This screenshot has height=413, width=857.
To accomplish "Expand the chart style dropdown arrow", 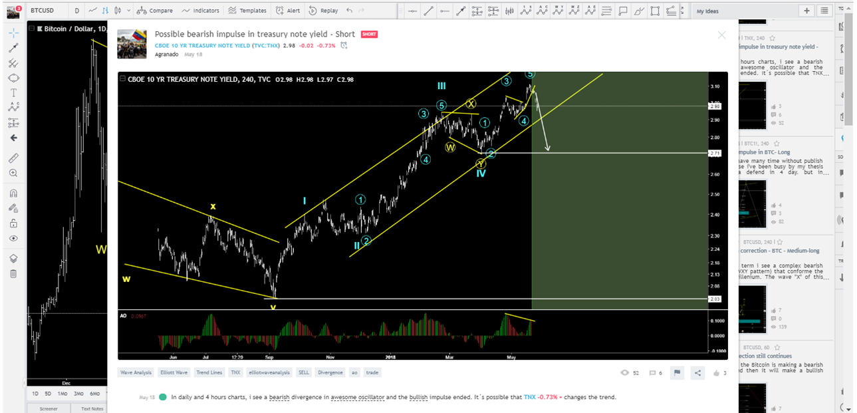I will (x=128, y=11).
